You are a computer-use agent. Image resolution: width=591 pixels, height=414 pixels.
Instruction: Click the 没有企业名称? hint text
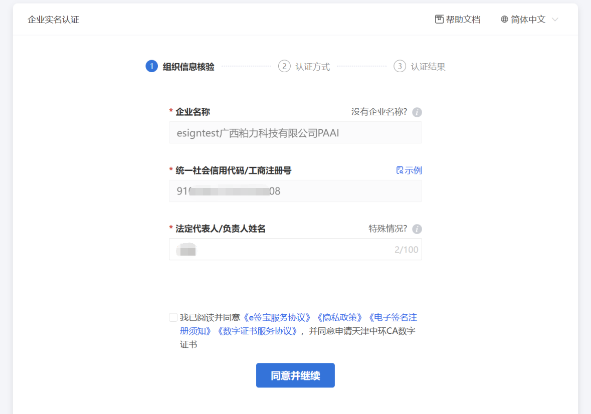pyautogui.click(x=379, y=111)
